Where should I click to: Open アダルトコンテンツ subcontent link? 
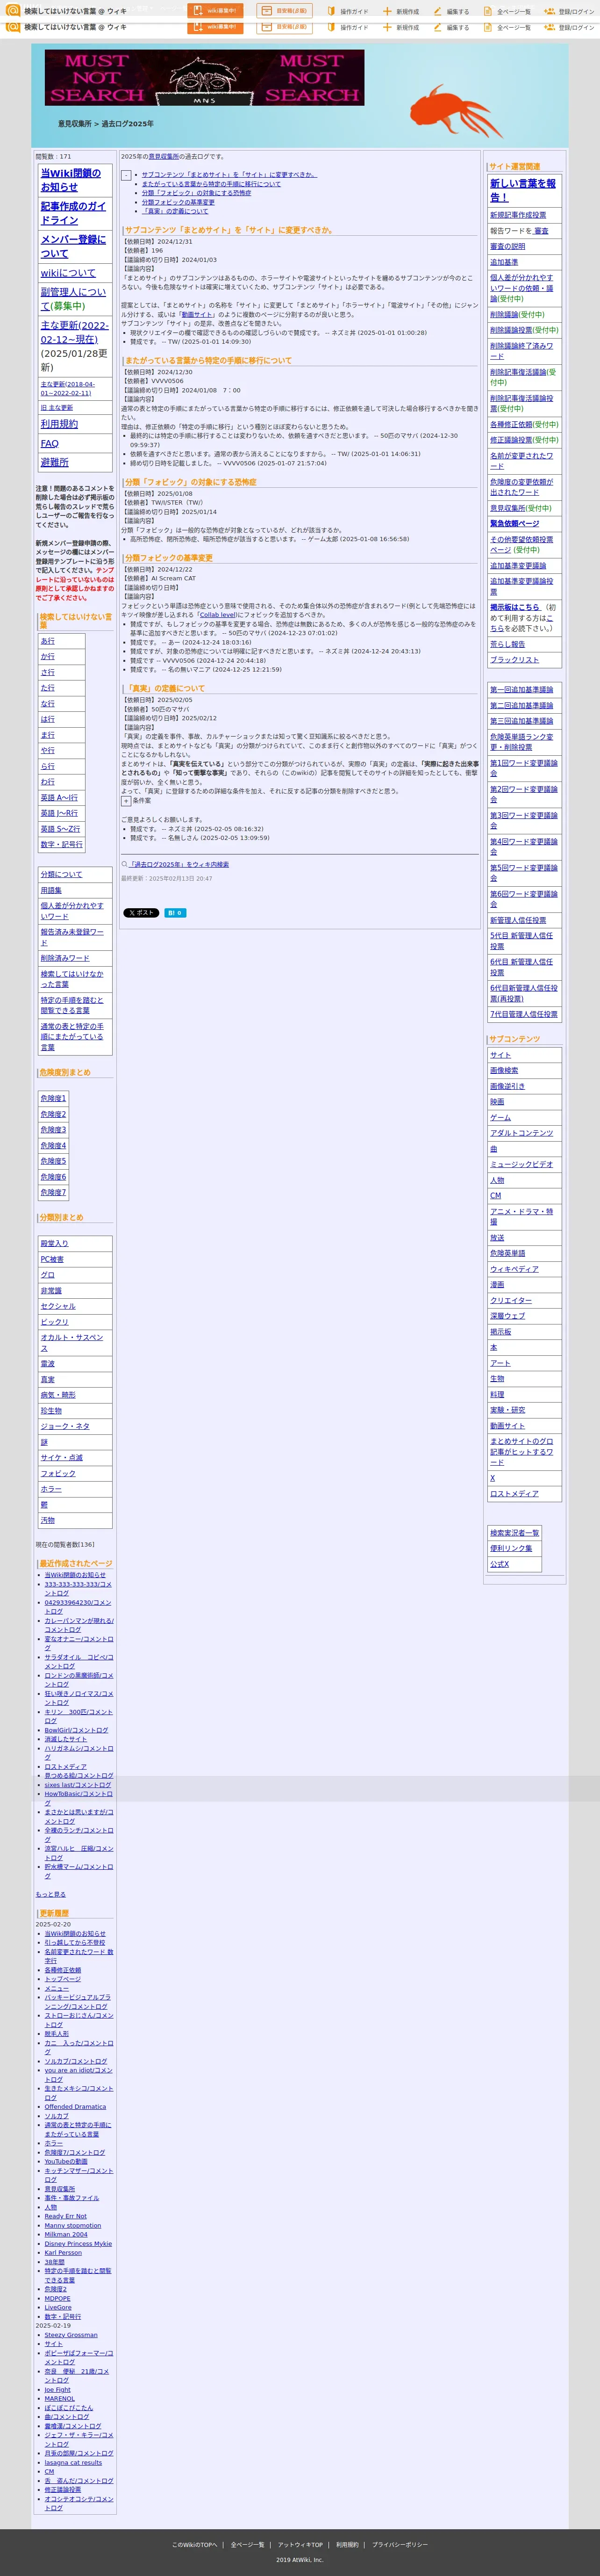click(521, 1133)
